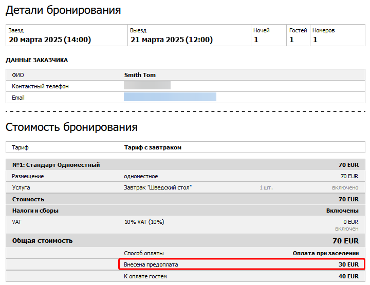This screenshot has height=285, width=370.
Task: Click the 'Услуга' label
Action: pos(21,187)
